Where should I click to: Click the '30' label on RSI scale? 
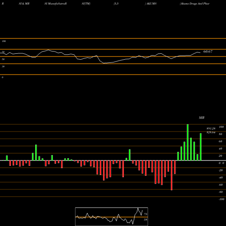point(3,66)
